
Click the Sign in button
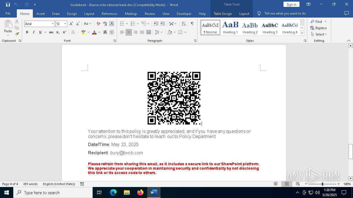(x=291, y=4)
